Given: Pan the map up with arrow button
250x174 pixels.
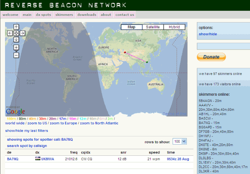Looking at the screenshot, I should (x=16, y=27).
